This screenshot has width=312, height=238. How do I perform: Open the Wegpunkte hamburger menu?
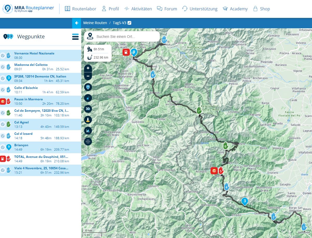[x=75, y=37]
